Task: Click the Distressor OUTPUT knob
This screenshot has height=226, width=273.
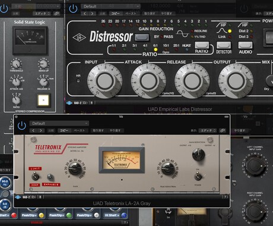Action: (x=236, y=81)
